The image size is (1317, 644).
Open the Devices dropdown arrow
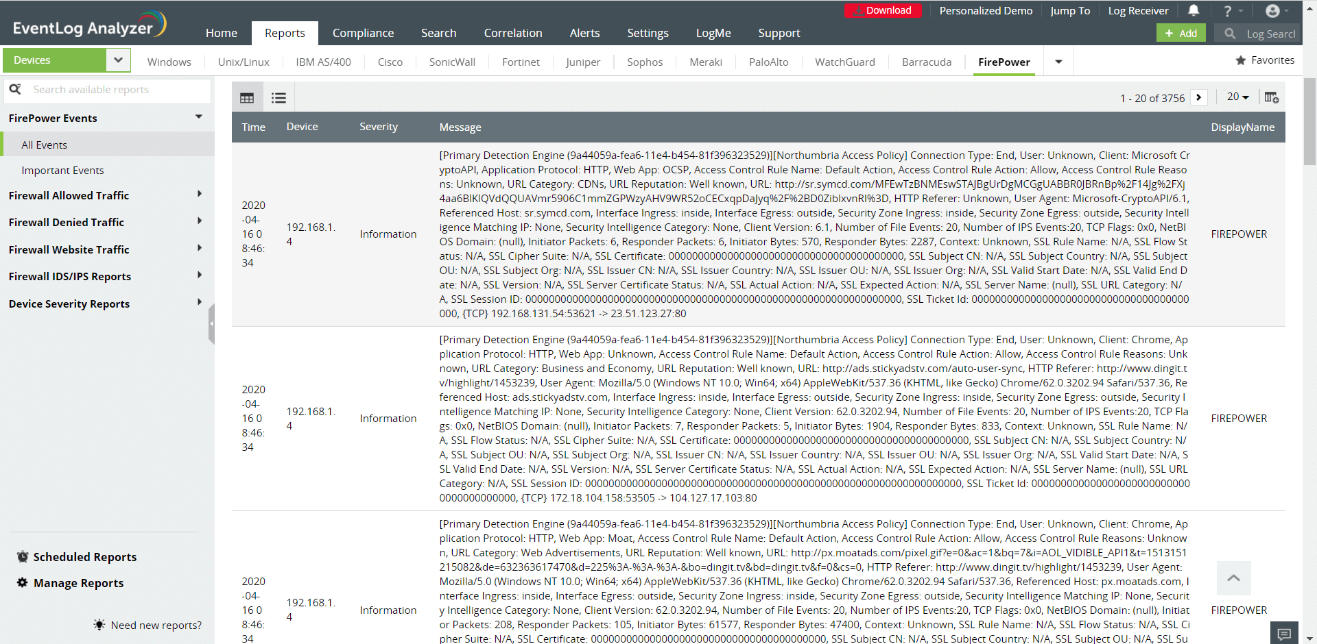pos(118,60)
